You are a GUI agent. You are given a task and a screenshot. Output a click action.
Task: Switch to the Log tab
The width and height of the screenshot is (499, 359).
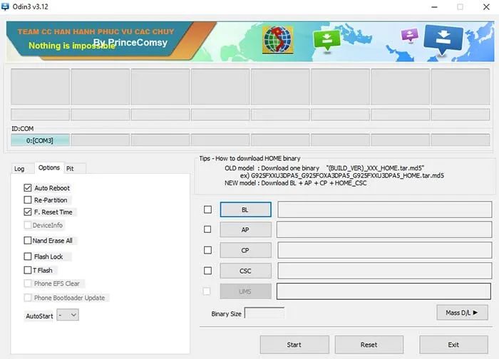(19, 169)
